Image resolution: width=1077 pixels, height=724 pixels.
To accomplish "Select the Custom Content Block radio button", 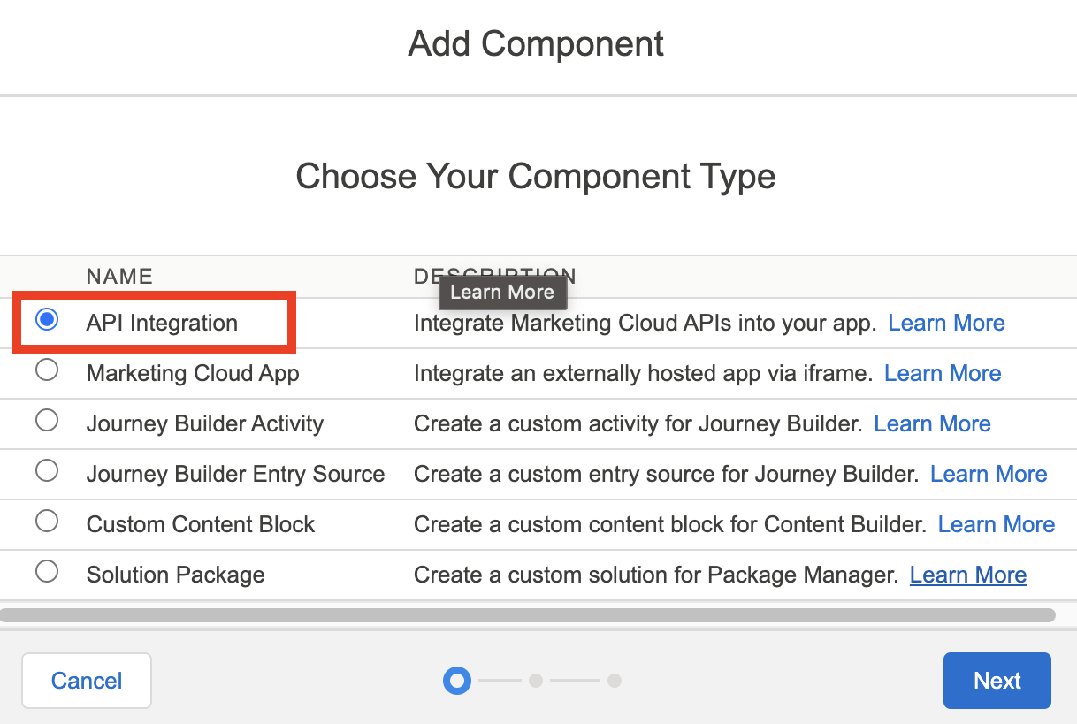I will click(47, 522).
